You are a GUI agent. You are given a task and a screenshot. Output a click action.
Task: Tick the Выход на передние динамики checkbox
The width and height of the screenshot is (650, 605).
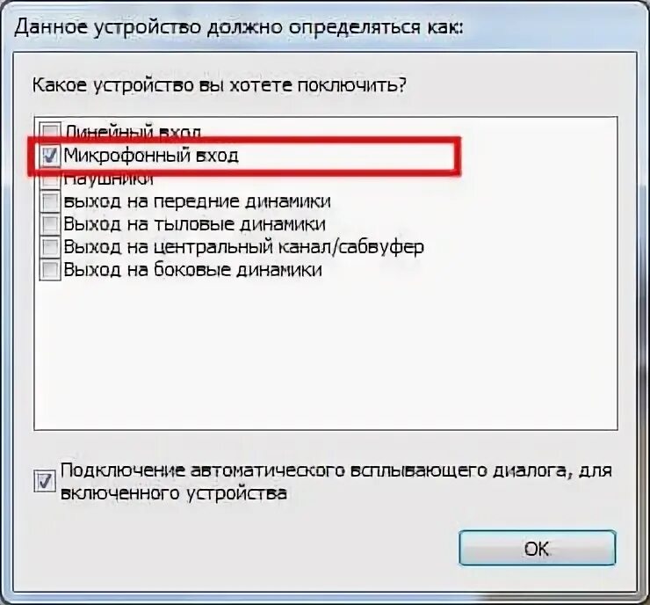point(50,201)
